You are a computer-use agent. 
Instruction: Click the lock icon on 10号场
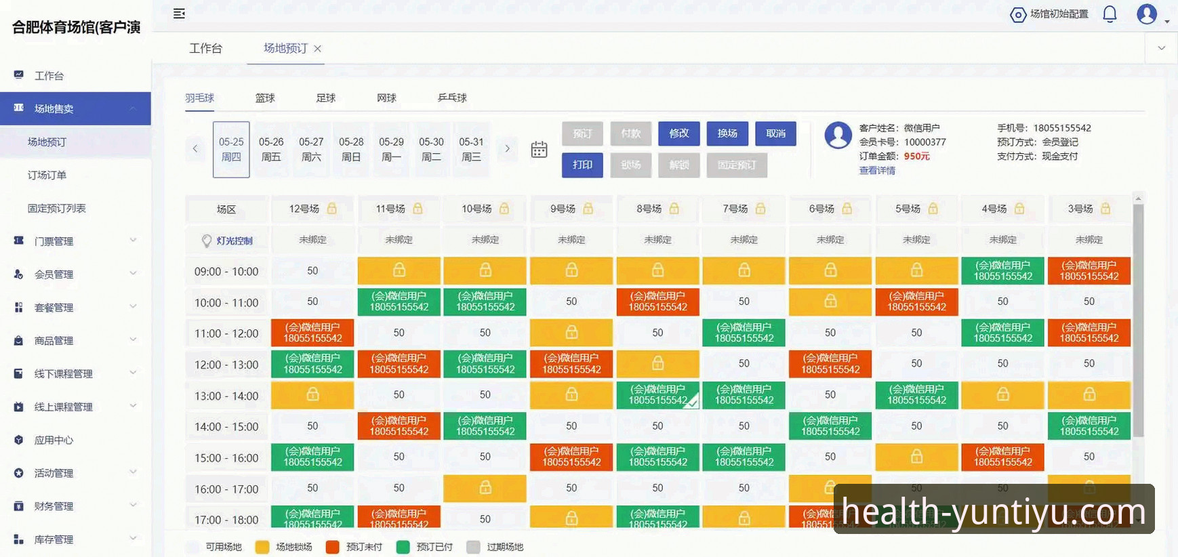504,209
